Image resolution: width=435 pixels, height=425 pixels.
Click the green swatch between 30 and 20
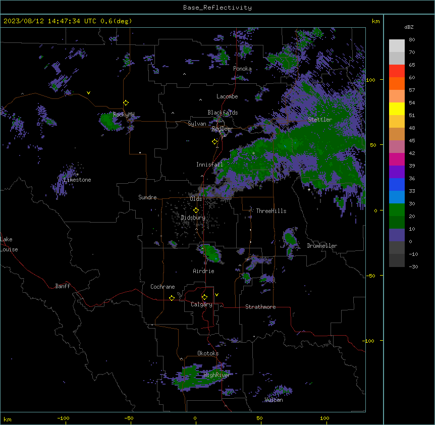[x=397, y=210]
